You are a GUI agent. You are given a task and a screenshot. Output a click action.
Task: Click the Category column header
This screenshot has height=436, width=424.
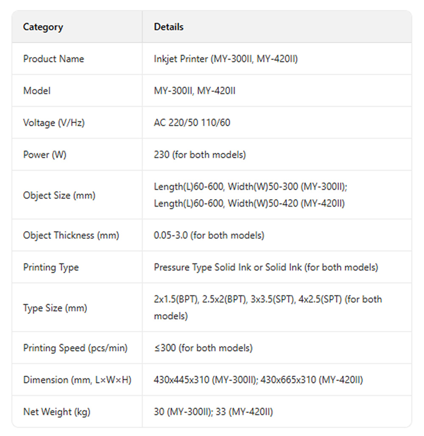tap(43, 27)
